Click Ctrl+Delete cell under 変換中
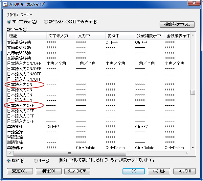The height and width of the screenshot is (181, 203). [115, 148]
